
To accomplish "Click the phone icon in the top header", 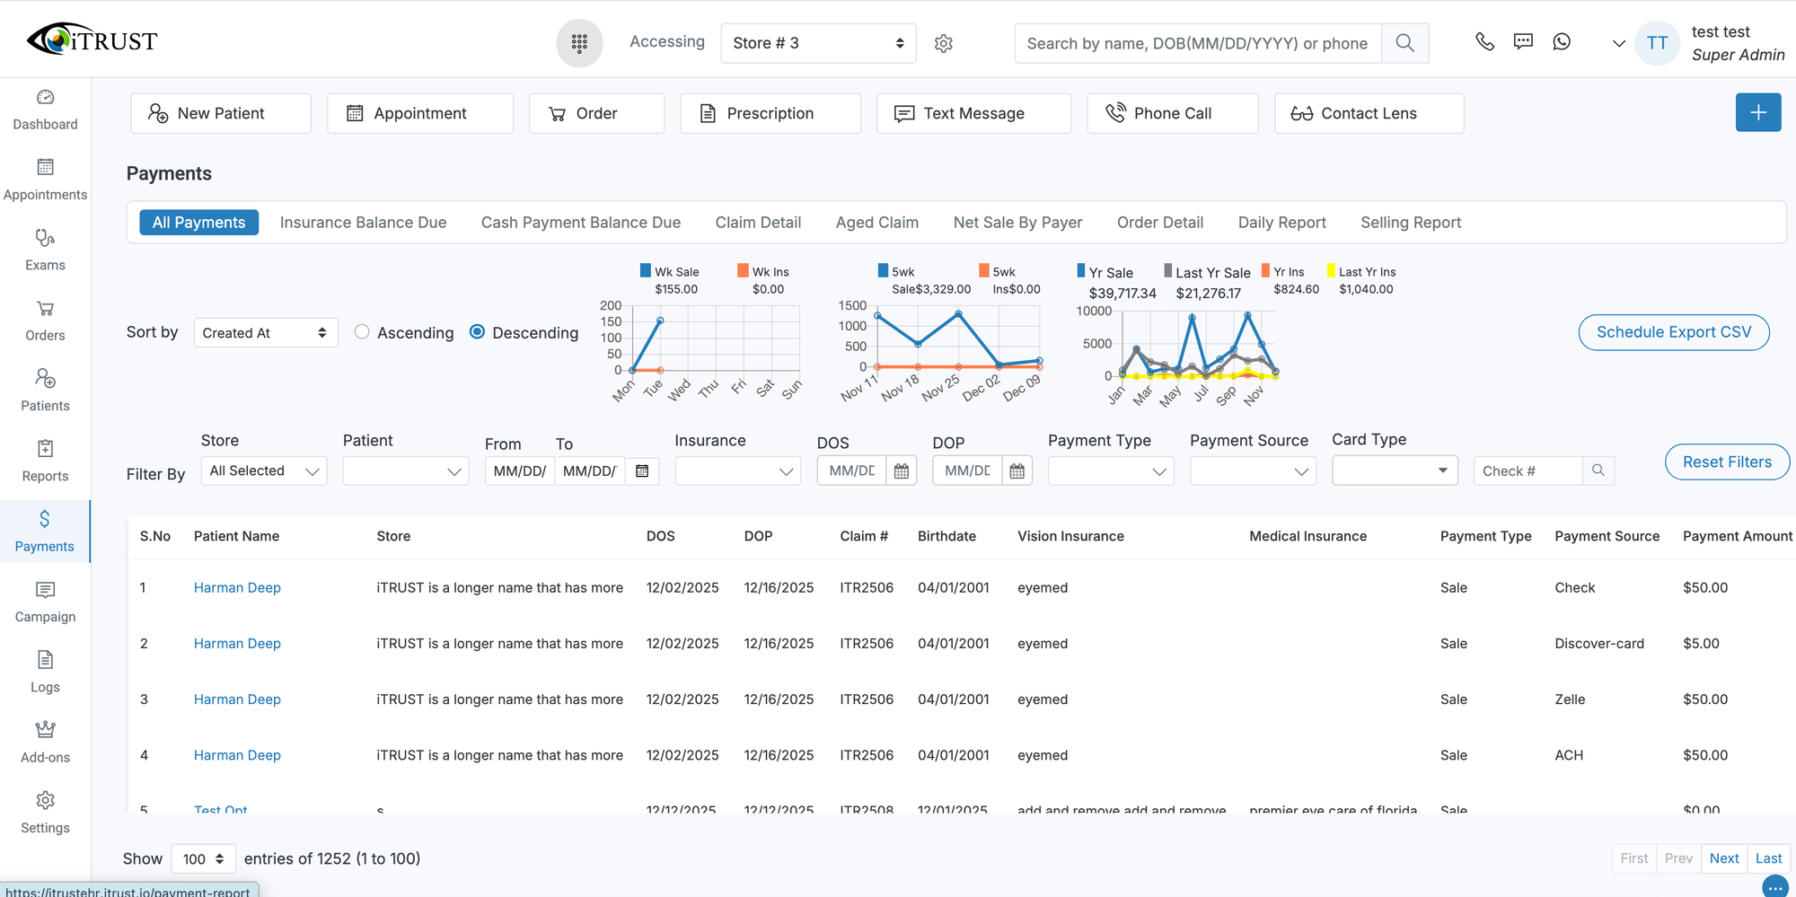I will (1484, 42).
